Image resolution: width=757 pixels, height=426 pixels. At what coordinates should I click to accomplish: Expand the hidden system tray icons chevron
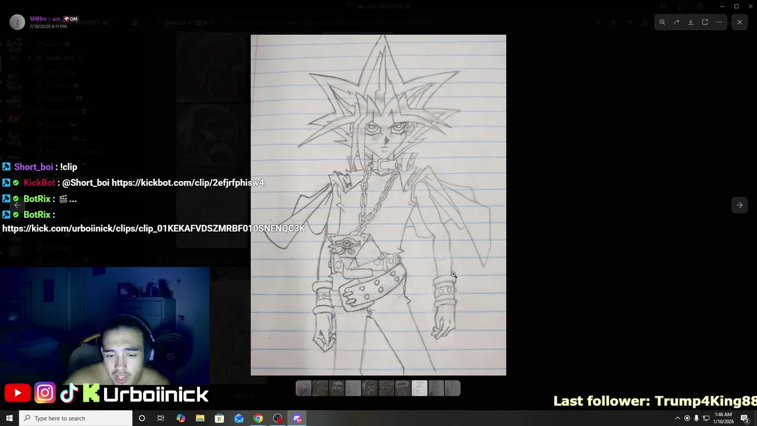tap(677, 418)
